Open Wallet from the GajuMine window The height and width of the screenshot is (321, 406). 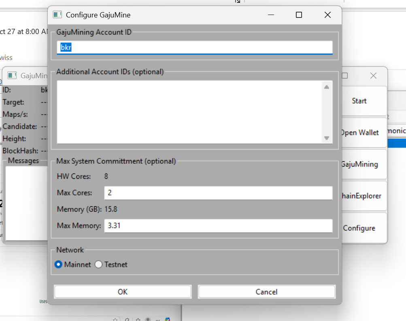coord(360,133)
